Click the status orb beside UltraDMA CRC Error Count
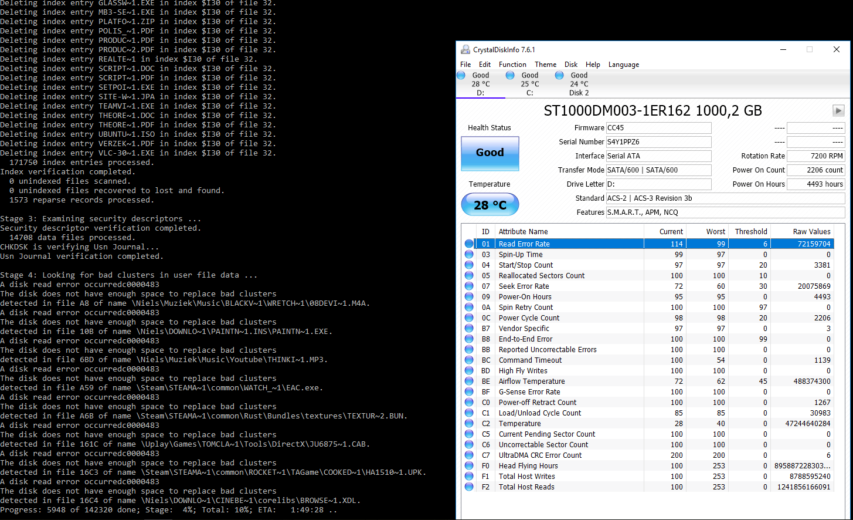Viewport: 853px width, 520px height. 469,455
